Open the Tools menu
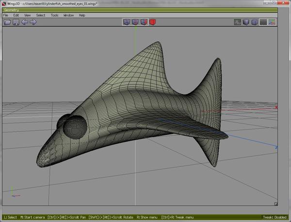Screen dimensions: 291x222 [x=54, y=15]
